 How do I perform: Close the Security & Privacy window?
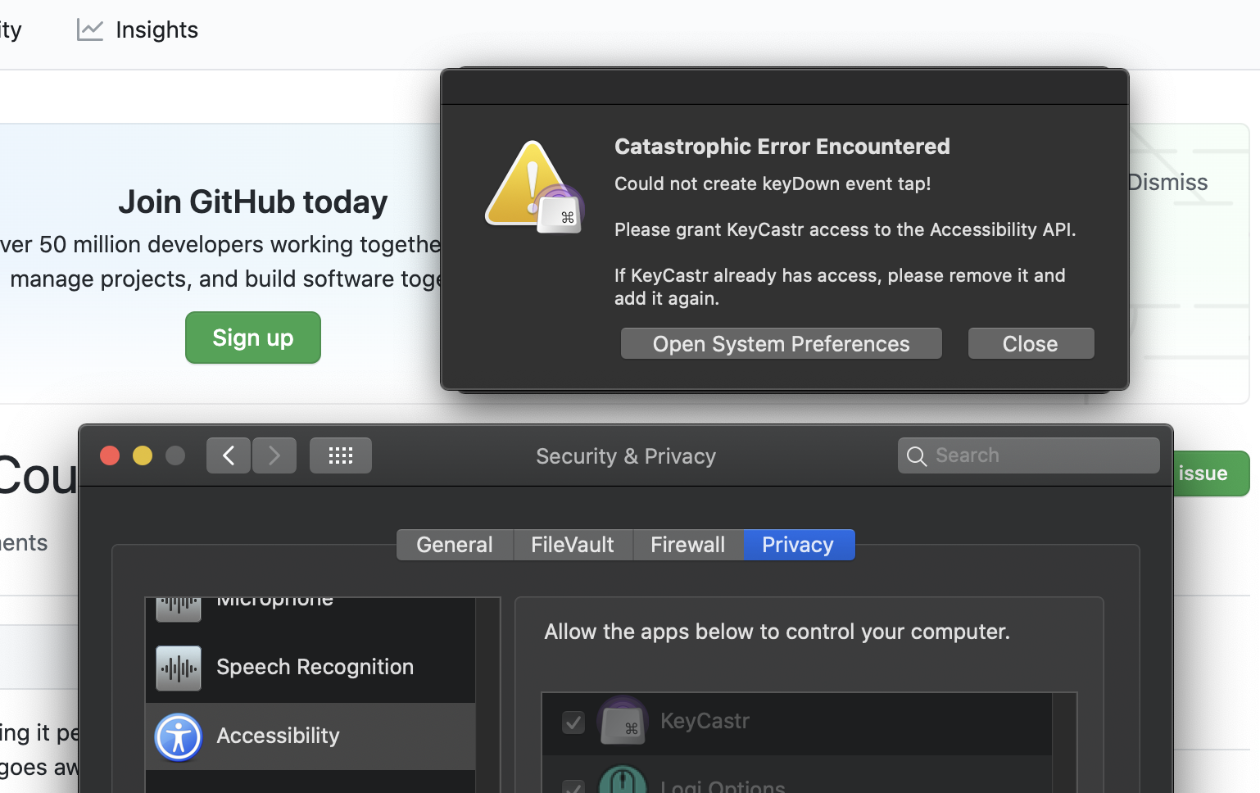[110, 455]
